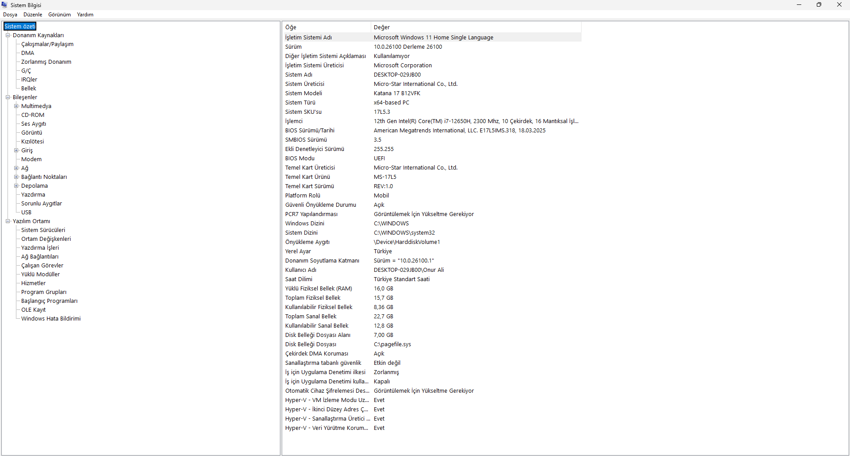This screenshot has height=456, width=850.
Task: Minimize the Sistem Bilgisi window
Action: (x=799, y=5)
